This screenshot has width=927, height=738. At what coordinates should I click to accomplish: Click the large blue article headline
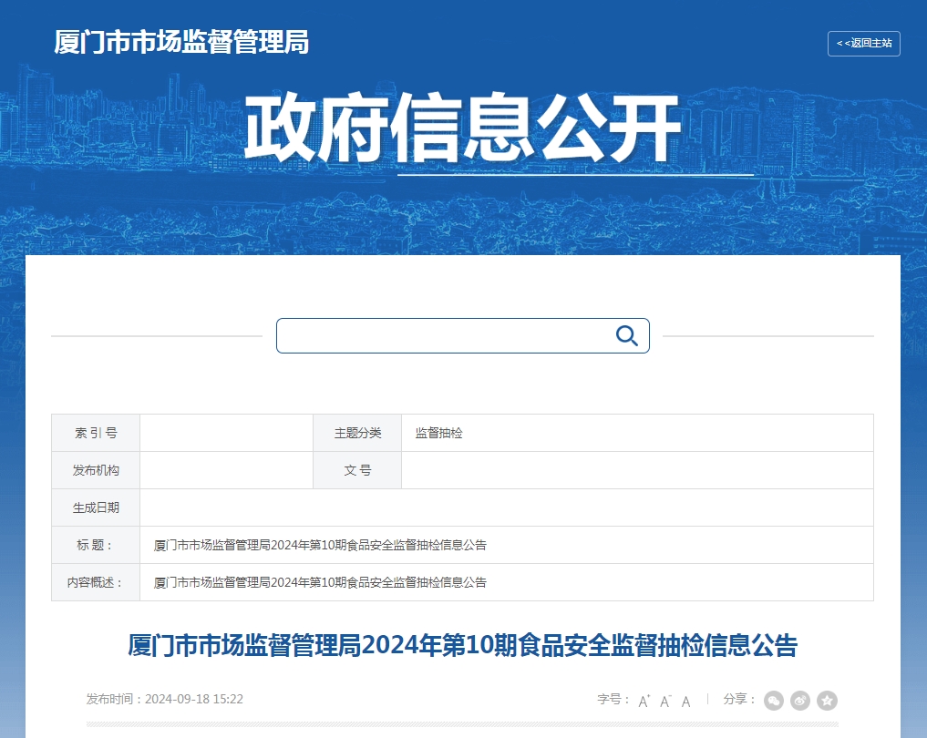(463, 645)
